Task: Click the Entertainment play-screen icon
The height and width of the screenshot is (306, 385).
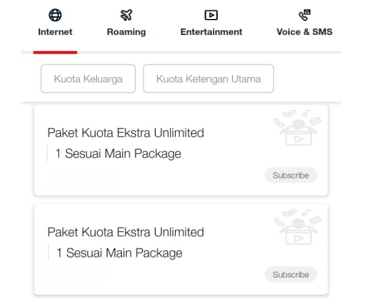Action: (x=211, y=15)
